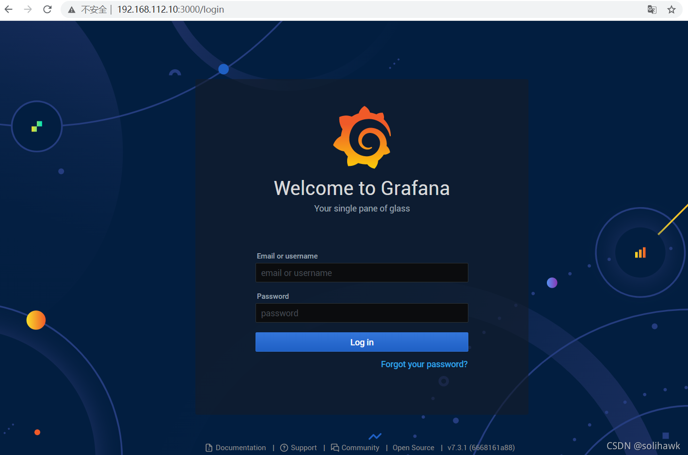Open the Community footer link
The height and width of the screenshot is (455, 688).
360,448
